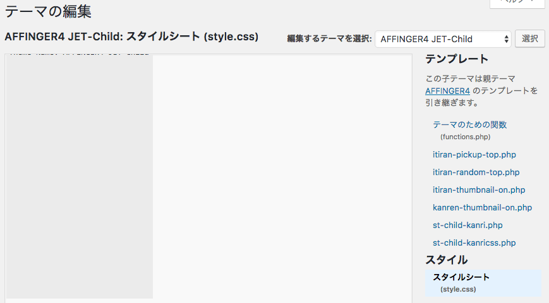549x303 pixels.
Task: Open kanren-thumbnail-on.php file
Action: pyautogui.click(x=482, y=207)
